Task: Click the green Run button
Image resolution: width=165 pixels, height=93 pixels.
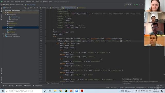Action: (x=134, y=5)
